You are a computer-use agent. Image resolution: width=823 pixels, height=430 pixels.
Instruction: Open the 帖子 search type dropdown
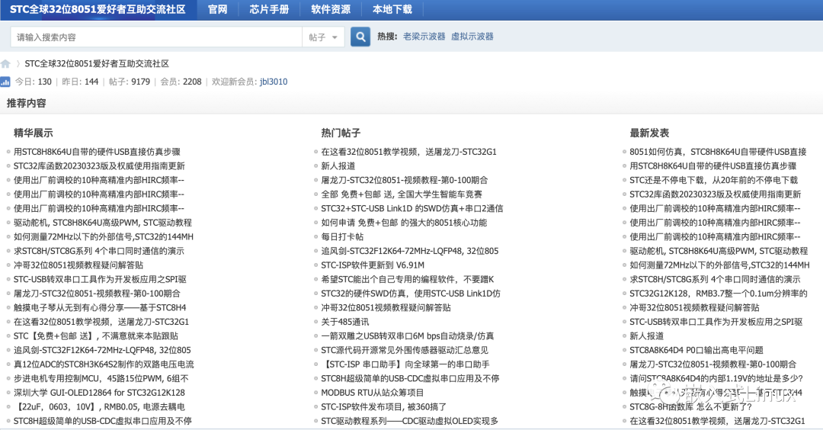(323, 37)
